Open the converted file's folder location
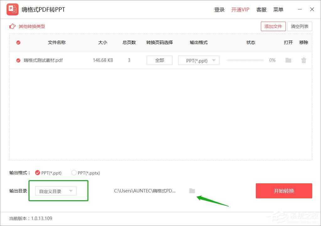Image resolution: width=321 pixels, height=226 pixels. coord(288,60)
